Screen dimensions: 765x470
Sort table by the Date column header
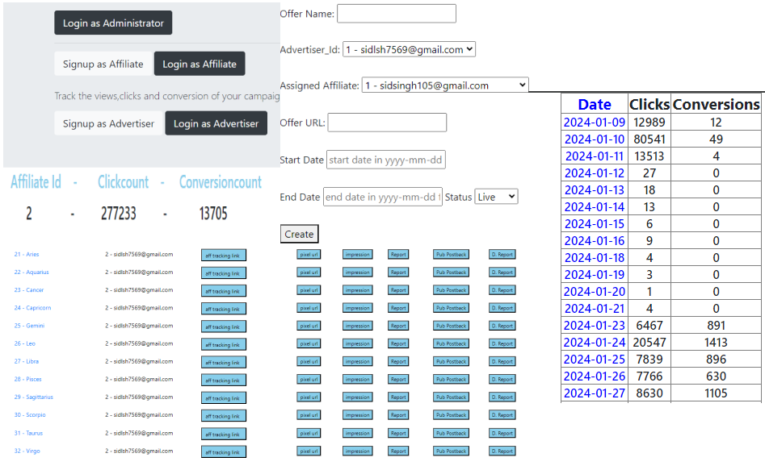(x=595, y=104)
